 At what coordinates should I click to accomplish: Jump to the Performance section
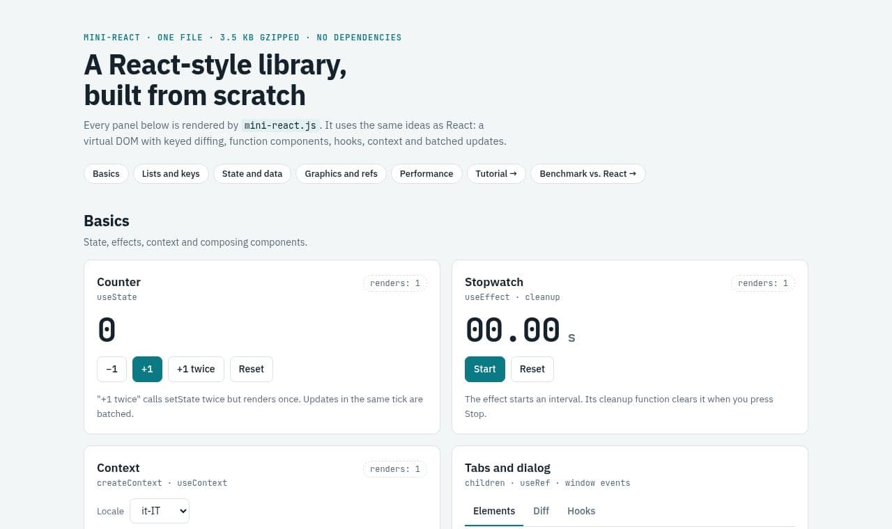tap(426, 173)
